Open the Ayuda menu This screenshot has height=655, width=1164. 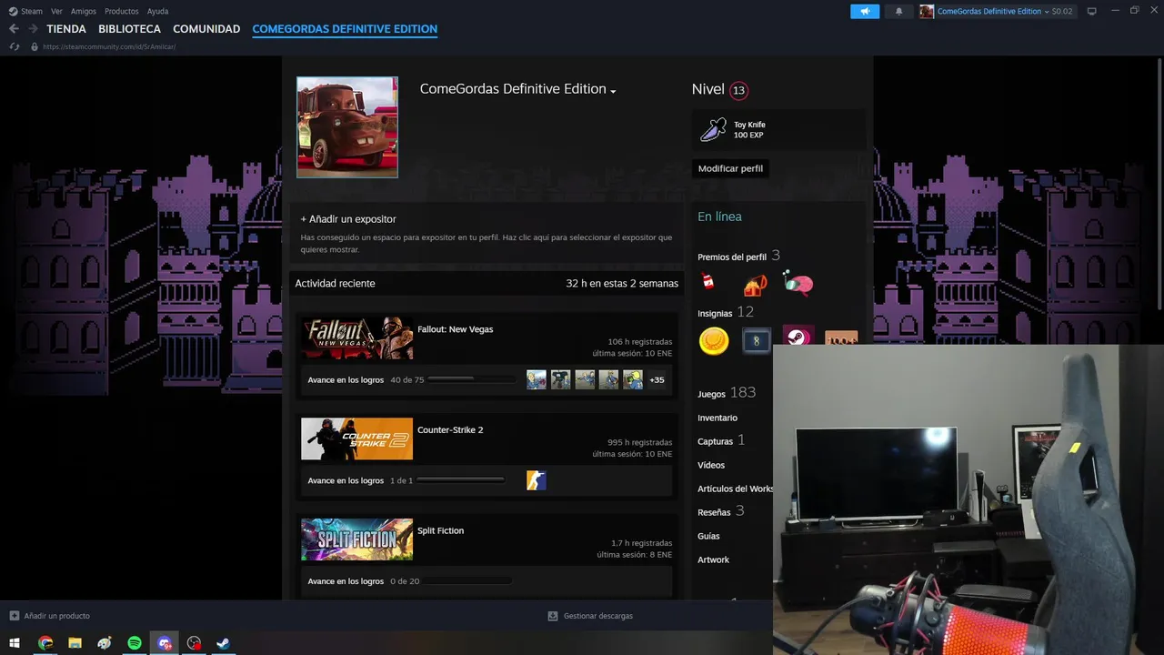157,11
